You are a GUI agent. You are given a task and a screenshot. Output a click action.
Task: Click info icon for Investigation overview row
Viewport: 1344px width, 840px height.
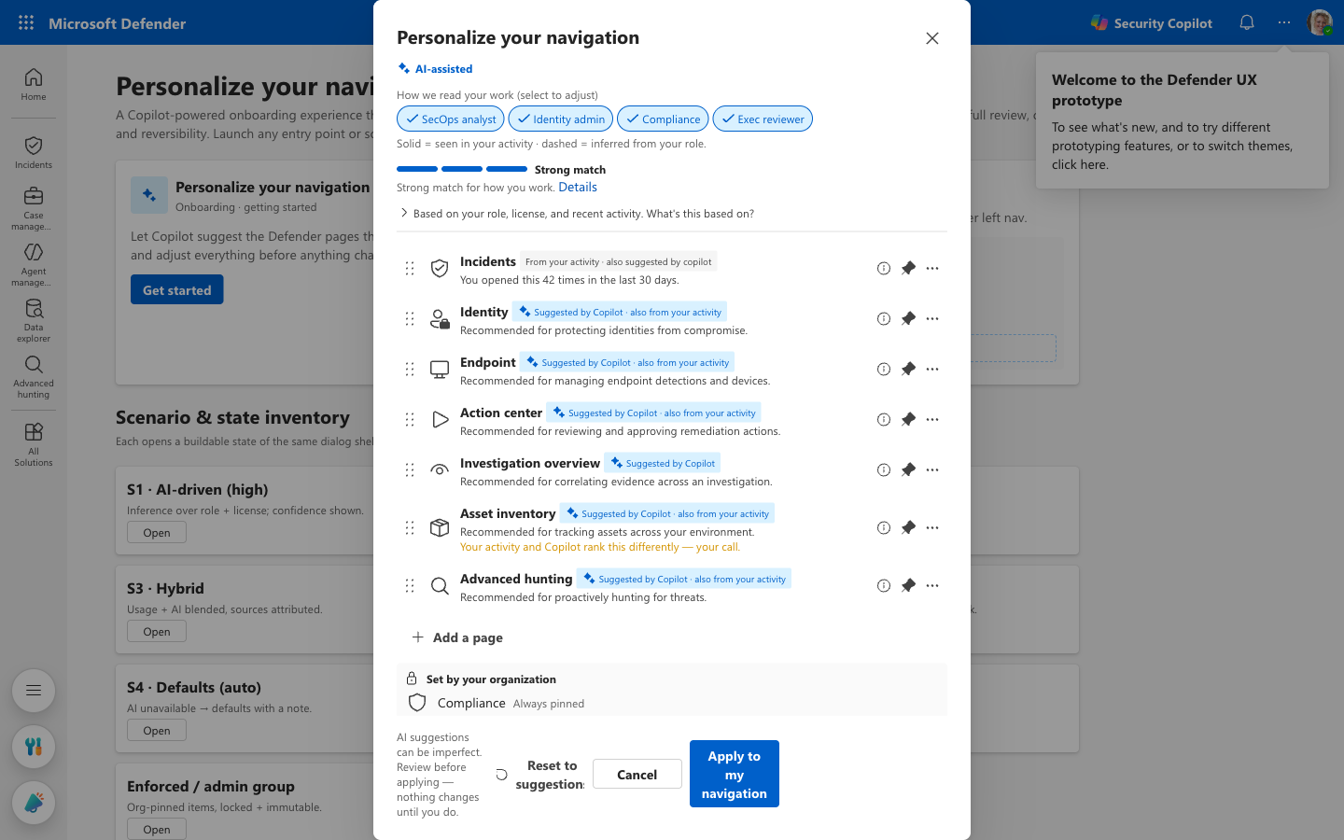pyautogui.click(x=883, y=469)
